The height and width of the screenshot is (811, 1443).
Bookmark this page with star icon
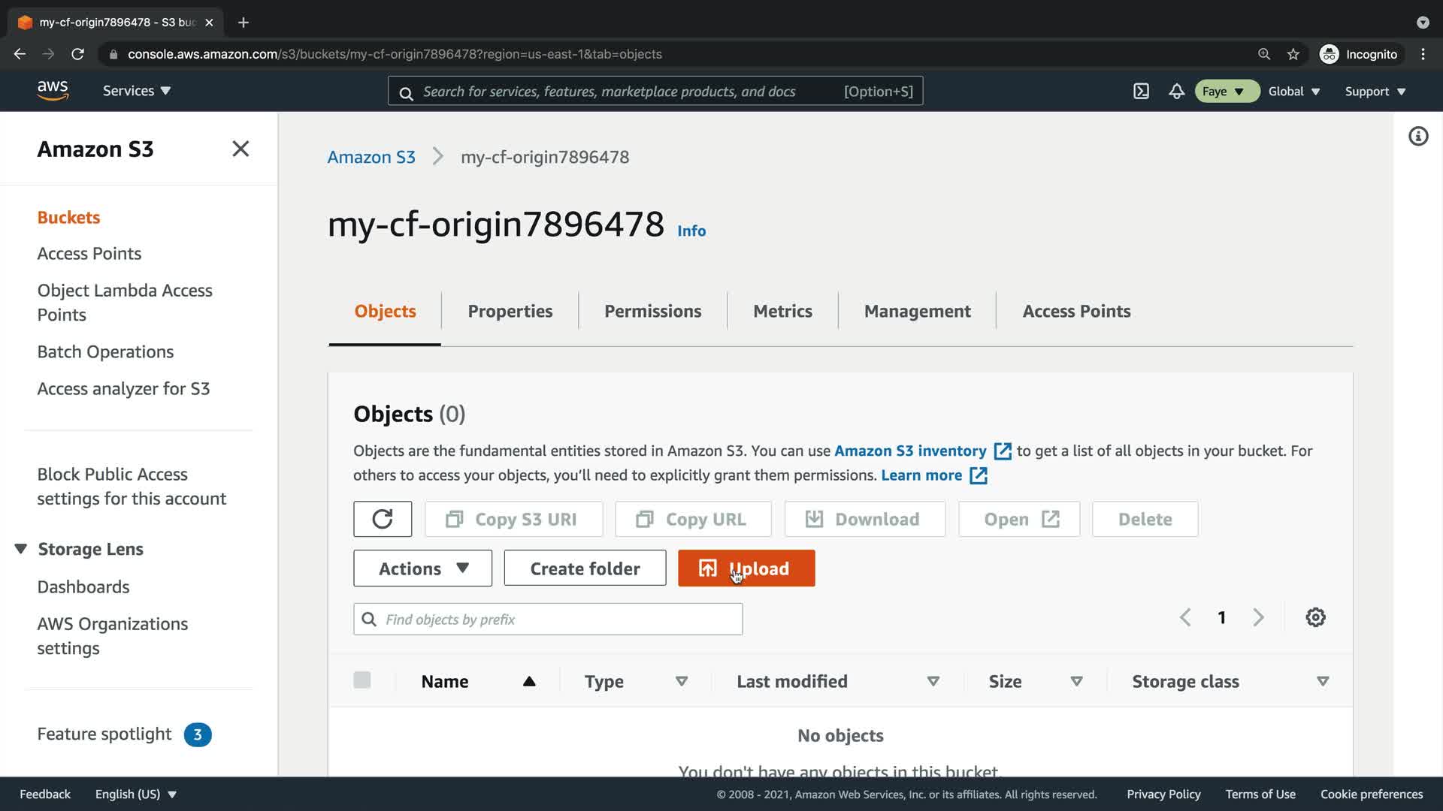point(1293,54)
